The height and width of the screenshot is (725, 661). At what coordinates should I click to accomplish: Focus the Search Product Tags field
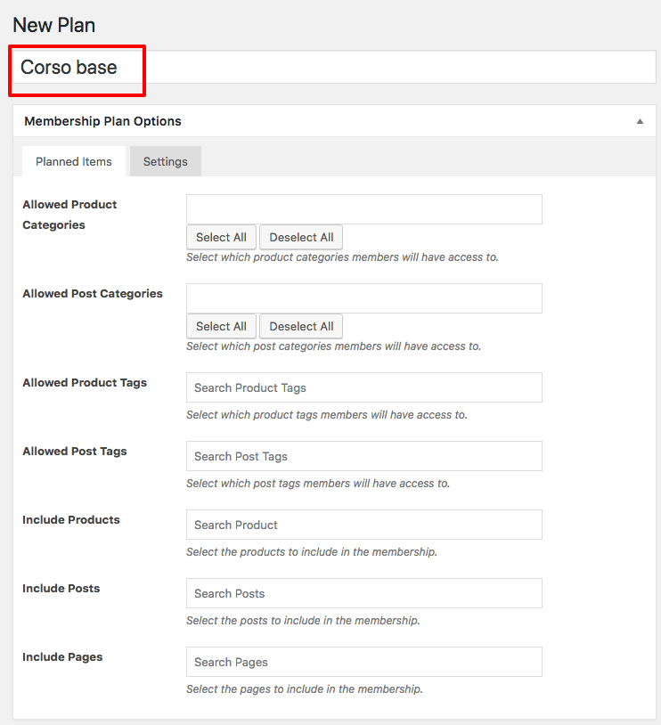coord(364,387)
